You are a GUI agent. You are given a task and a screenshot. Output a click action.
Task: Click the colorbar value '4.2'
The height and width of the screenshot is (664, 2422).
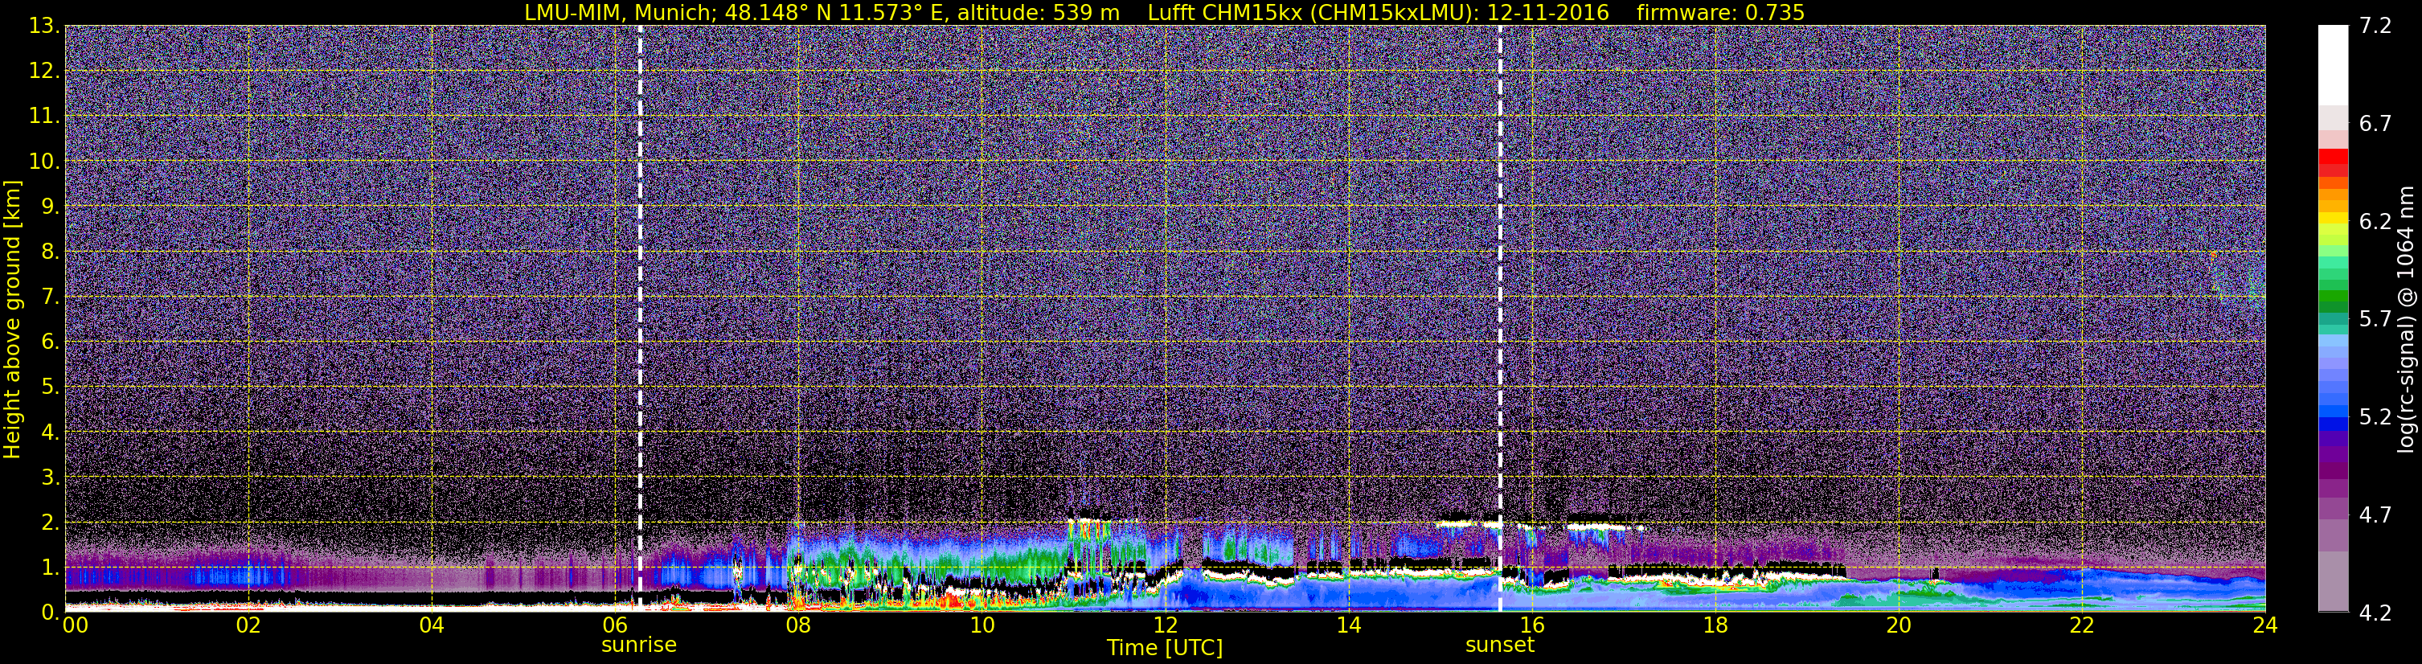(x=2375, y=613)
